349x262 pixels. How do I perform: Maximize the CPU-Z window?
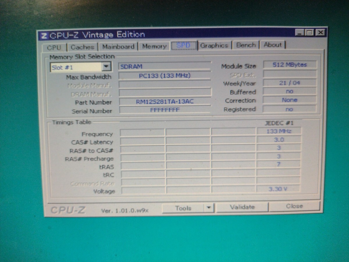coord(309,33)
